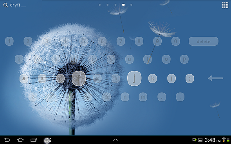
Task: Tap the number 1 key
Action: coord(9,41)
